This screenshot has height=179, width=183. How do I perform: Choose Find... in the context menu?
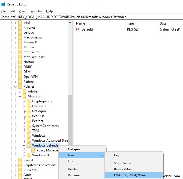click(82, 161)
